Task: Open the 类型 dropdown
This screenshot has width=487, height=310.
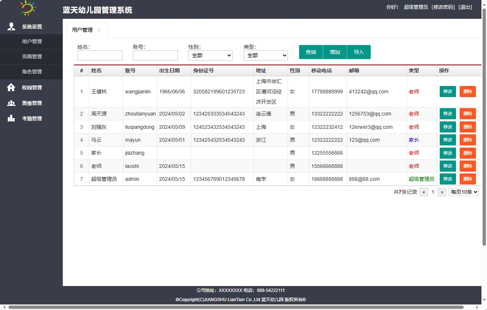Action: point(265,55)
